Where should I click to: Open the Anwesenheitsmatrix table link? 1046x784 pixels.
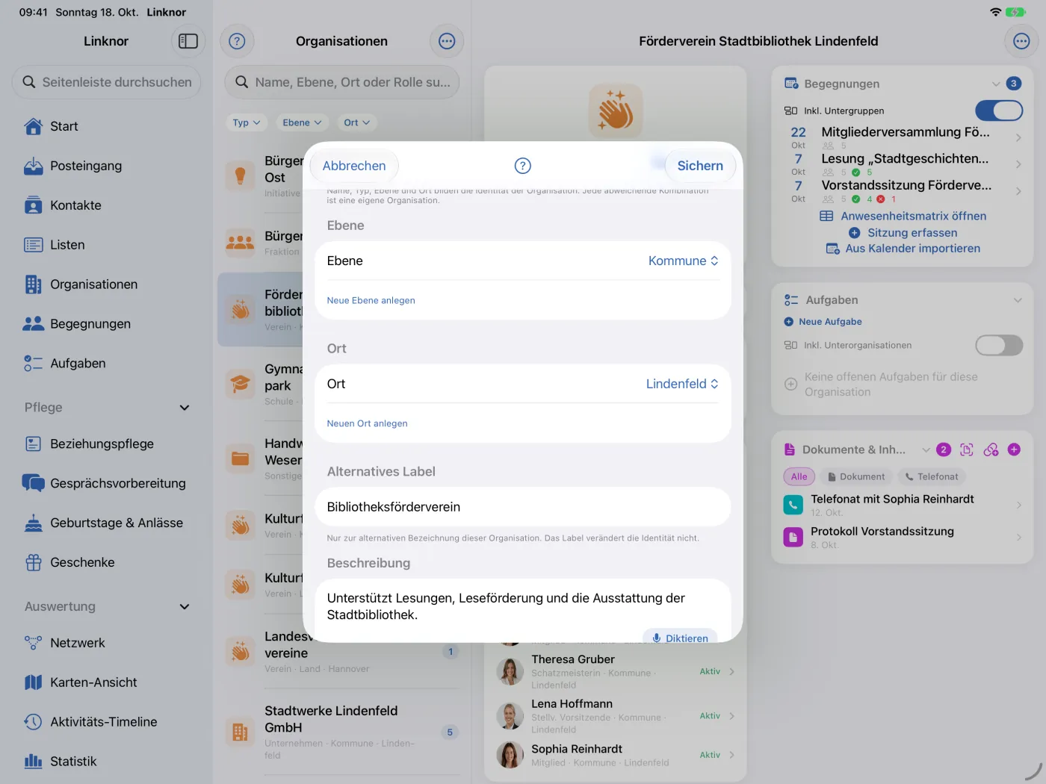point(903,216)
